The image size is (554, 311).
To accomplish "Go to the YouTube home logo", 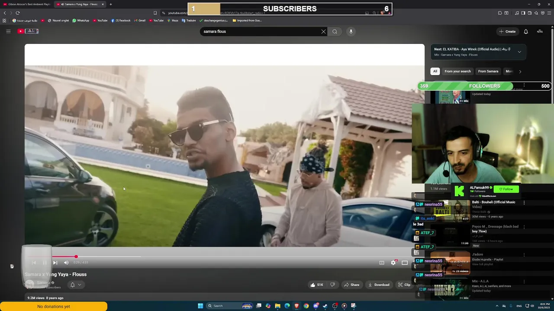I will [x=28, y=31].
